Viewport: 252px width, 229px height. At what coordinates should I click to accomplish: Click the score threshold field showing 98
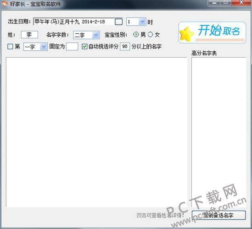(x=125, y=47)
